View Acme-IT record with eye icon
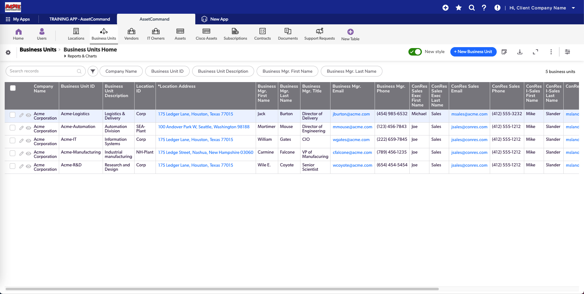Image resolution: width=584 pixels, height=294 pixels. click(28, 141)
